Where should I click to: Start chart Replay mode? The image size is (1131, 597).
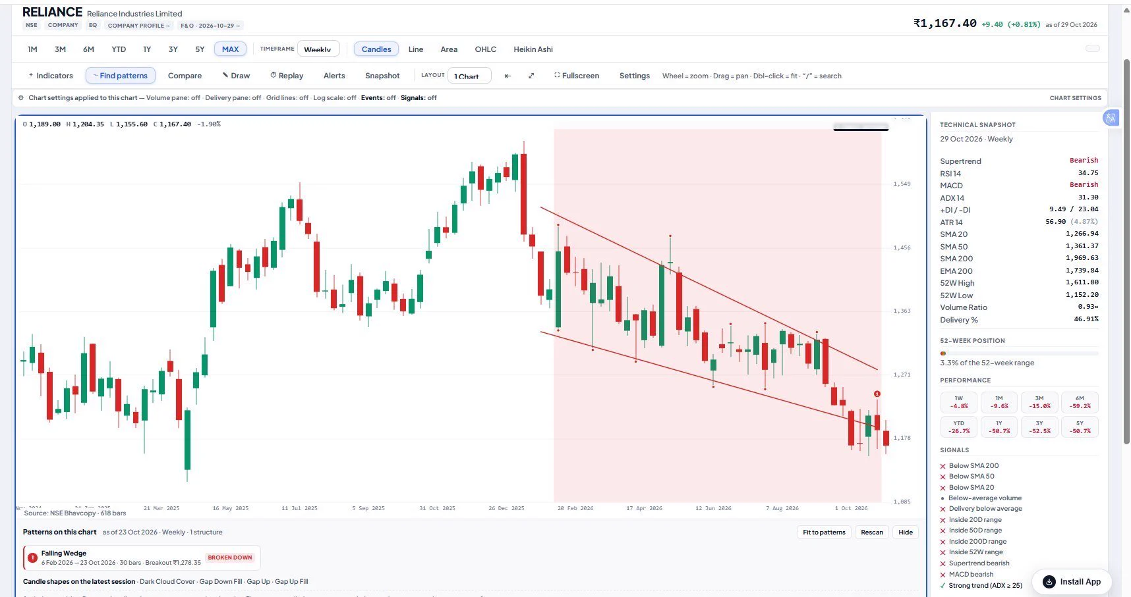287,76
